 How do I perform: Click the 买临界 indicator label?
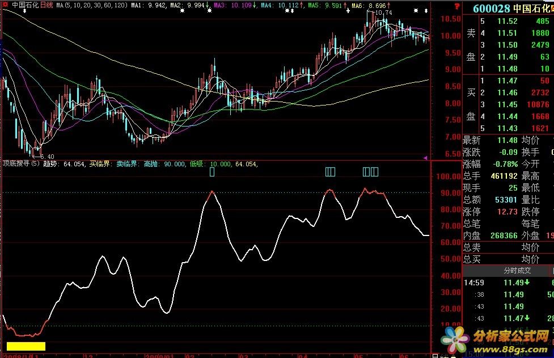100,163
